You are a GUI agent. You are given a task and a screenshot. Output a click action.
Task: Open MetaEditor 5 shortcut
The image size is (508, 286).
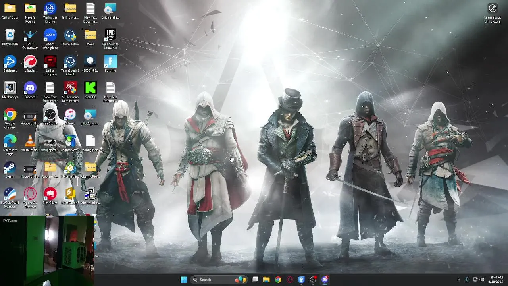70,197
